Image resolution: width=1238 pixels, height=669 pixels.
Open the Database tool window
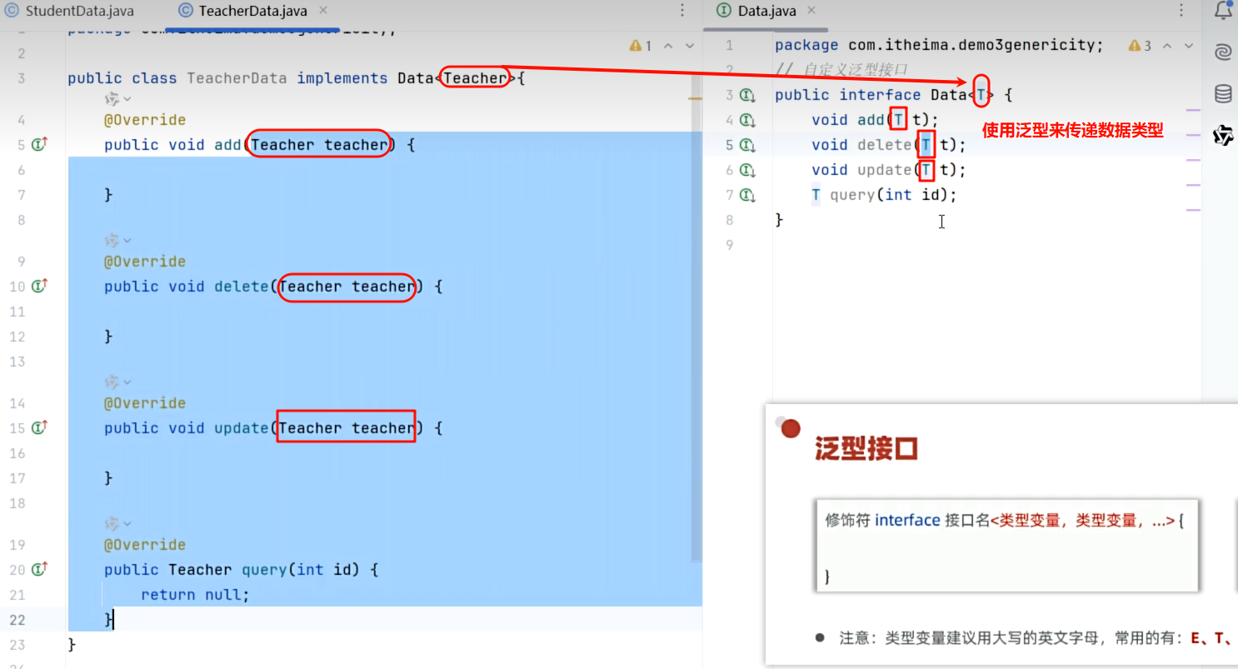point(1223,93)
